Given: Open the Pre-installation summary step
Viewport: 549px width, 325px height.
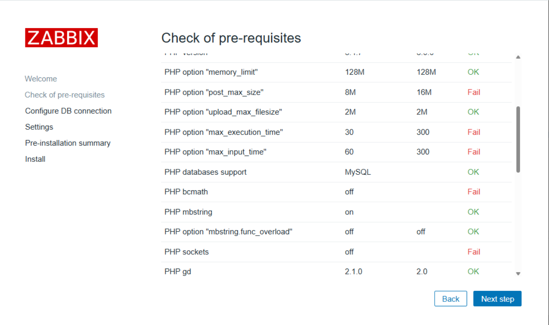Looking at the screenshot, I should 68,143.
